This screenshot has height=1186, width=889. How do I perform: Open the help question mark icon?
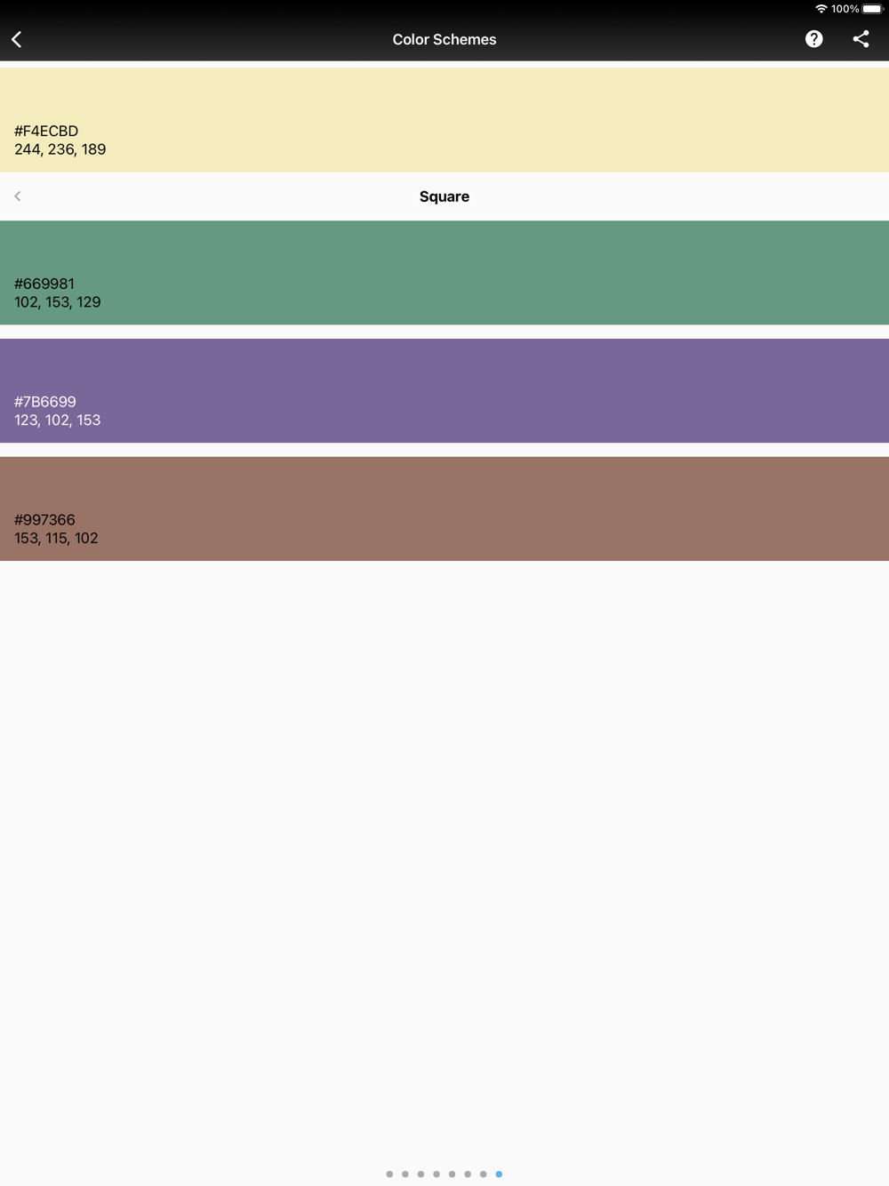813,39
